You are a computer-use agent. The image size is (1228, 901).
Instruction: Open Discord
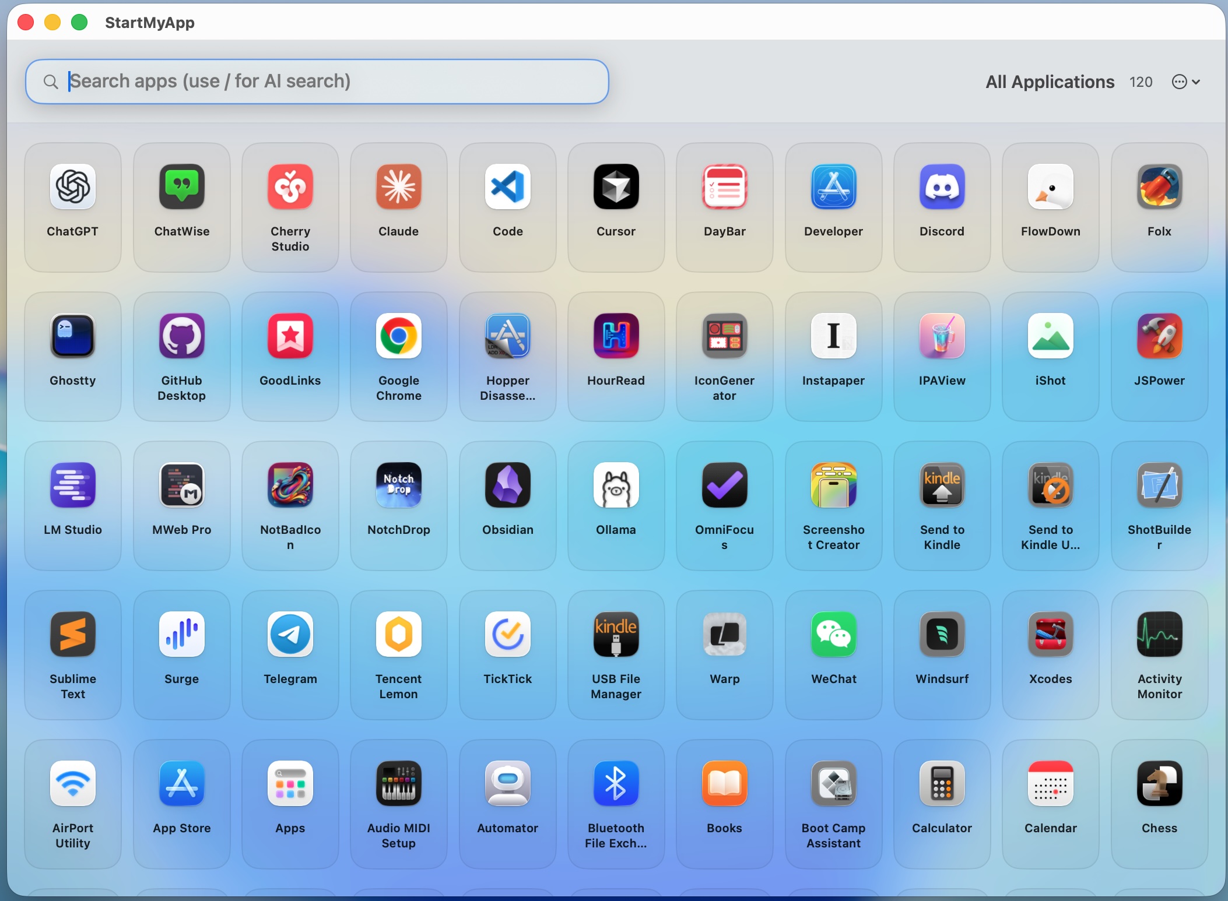click(941, 198)
